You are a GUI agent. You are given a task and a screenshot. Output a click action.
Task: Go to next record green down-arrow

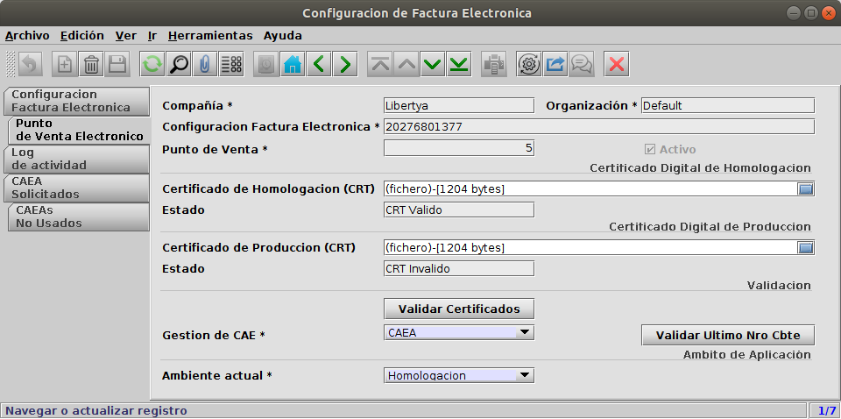(433, 65)
